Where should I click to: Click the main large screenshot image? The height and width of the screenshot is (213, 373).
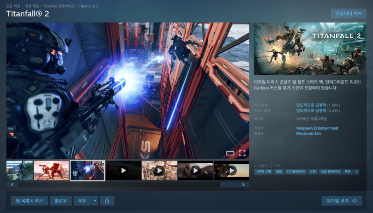pos(128,90)
